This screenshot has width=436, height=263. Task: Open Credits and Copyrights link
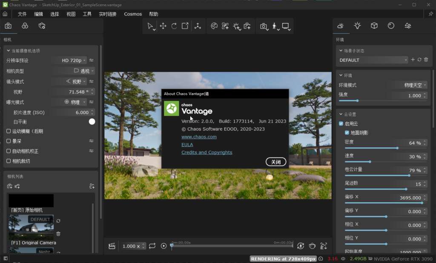(207, 152)
